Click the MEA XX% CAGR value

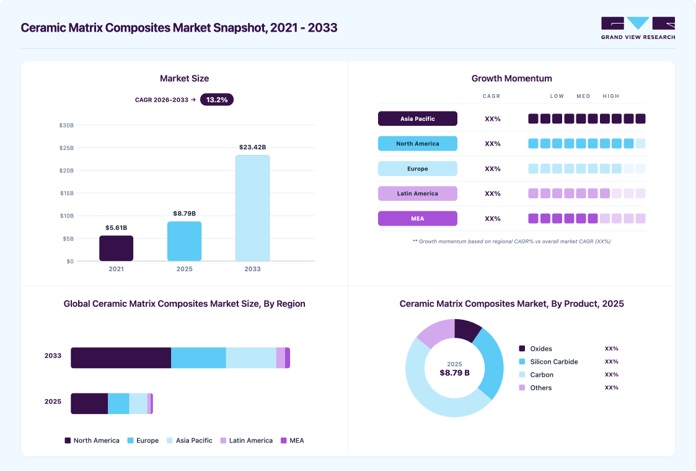click(x=493, y=219)
